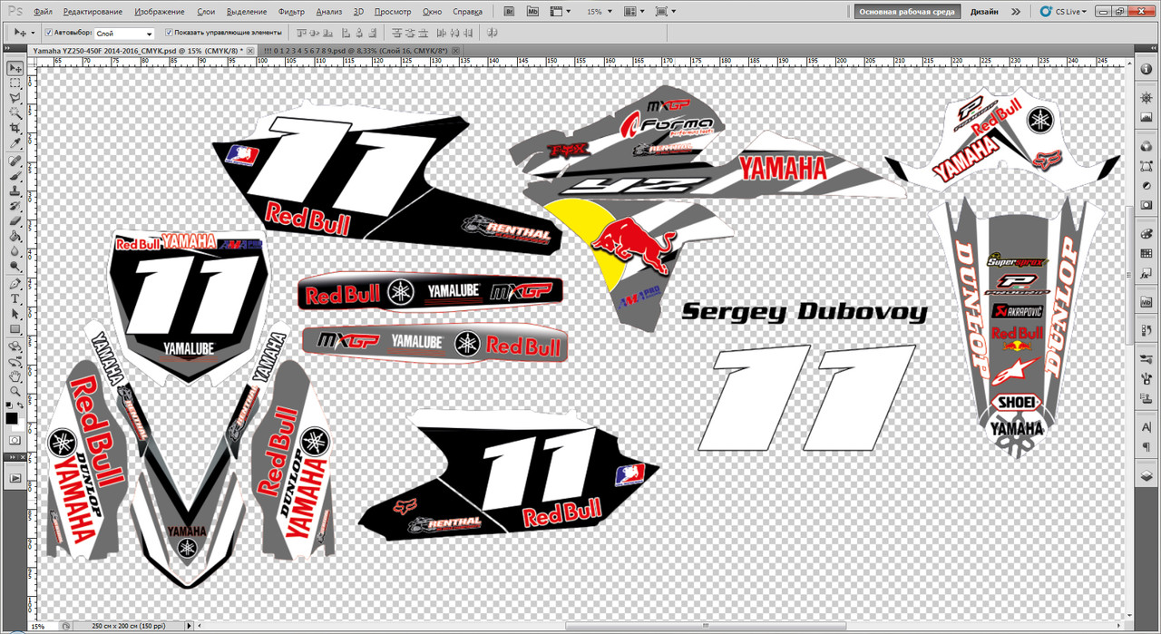The image size is (1161, 634).
Task: Select the Hand tool
Action: point(15,376)
